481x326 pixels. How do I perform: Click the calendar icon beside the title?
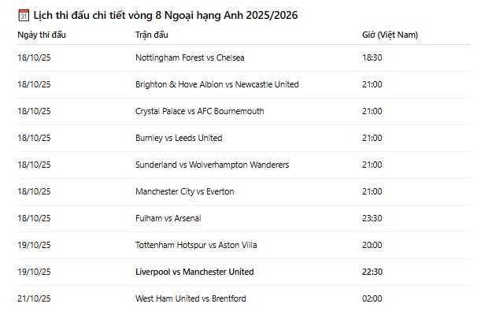tap(24, 15)
